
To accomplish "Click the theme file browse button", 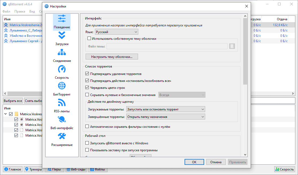I will [x=232, y=46].
